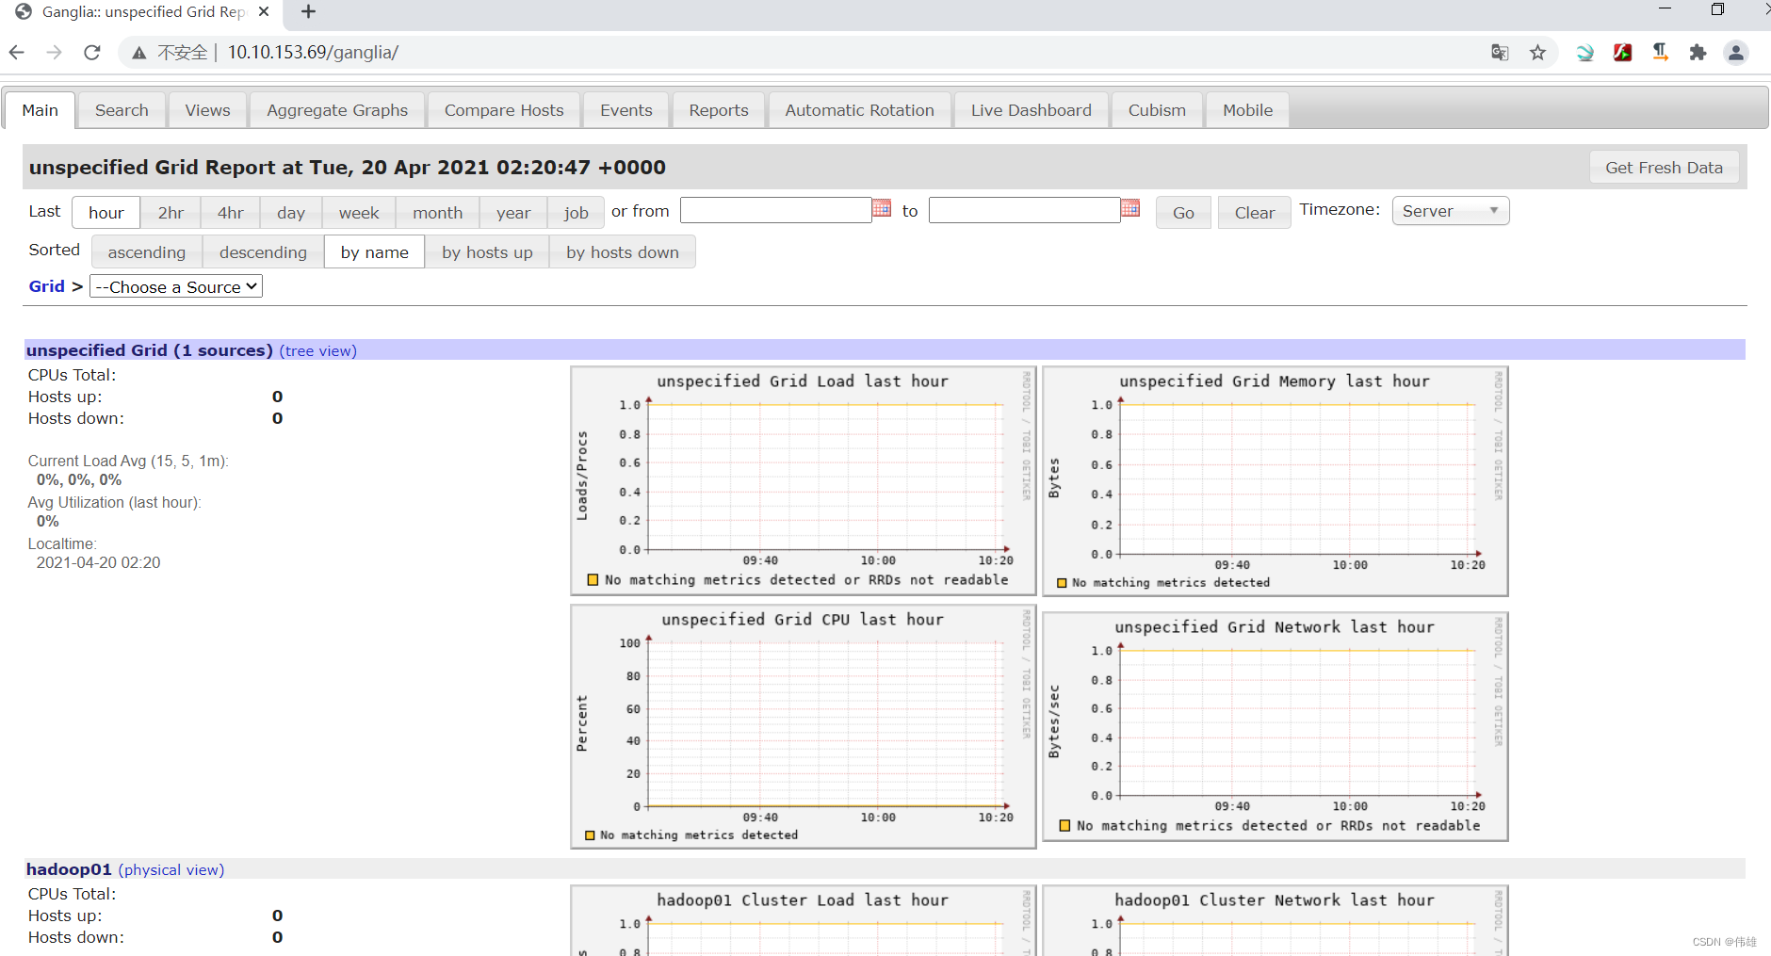Open the Reports tab
Screen dimensions: 1771x956
[719, 110]
